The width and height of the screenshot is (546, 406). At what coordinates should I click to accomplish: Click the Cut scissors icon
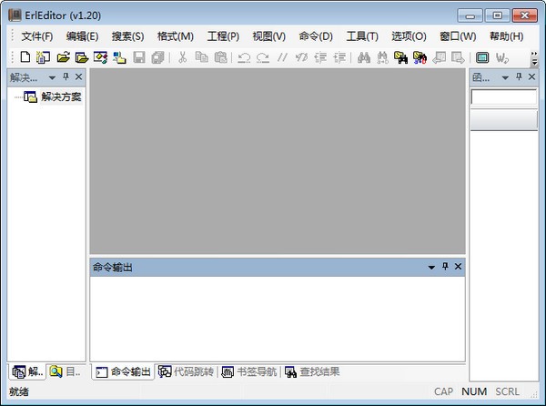click(x=182, y=57)
